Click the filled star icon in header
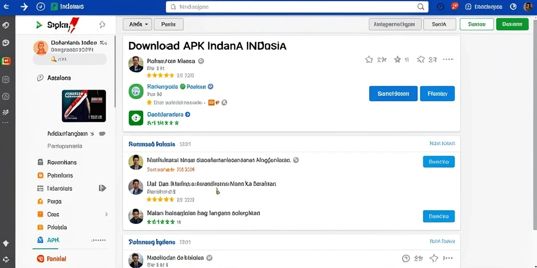 point(398,60)
